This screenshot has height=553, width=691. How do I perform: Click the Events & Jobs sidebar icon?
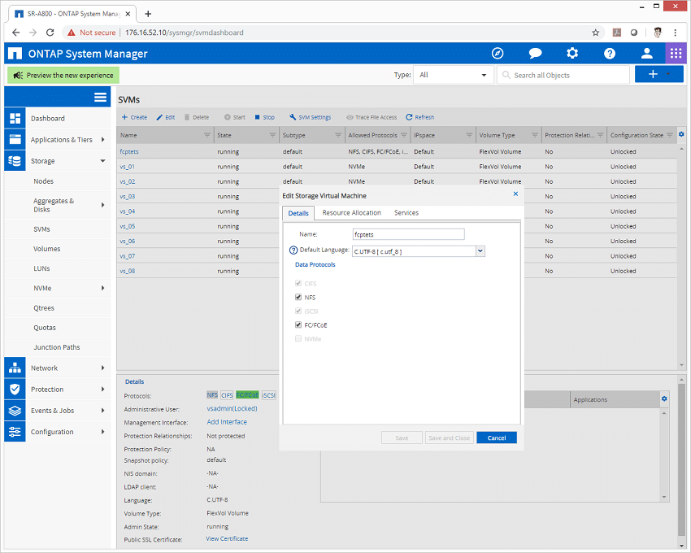pos(15,411)
